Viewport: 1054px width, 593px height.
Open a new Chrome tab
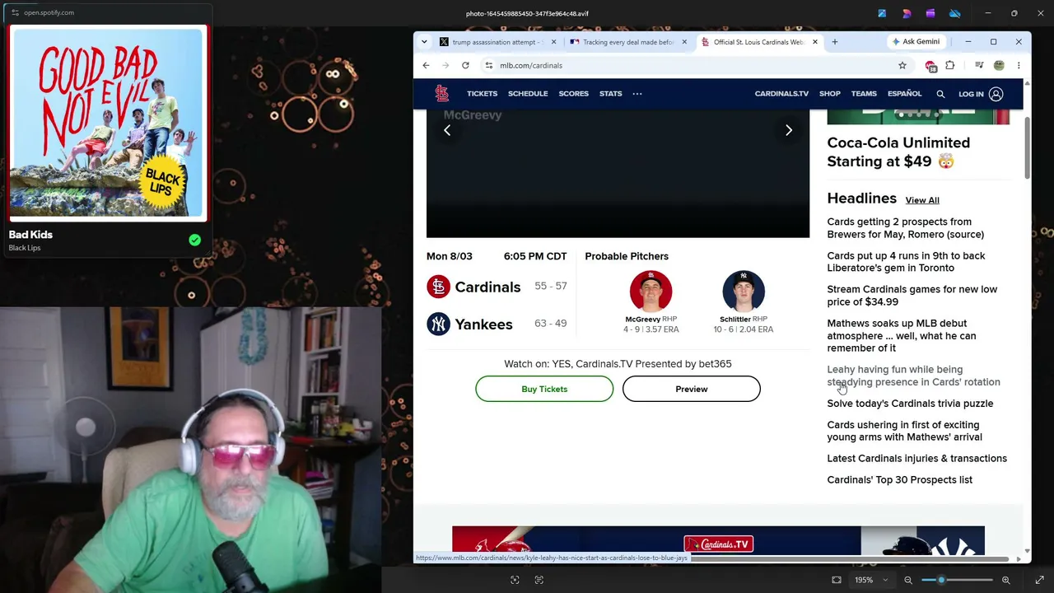tap(834, 42)
